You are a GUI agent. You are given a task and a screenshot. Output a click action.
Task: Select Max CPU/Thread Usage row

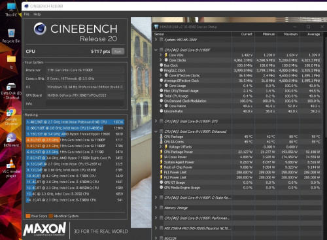[x=237, y=91]
